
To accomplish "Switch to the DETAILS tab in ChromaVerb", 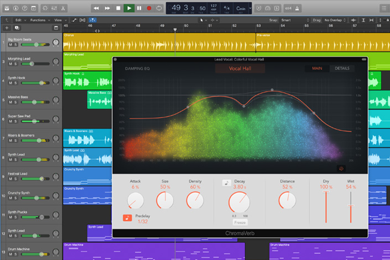I will coord(342,68).
